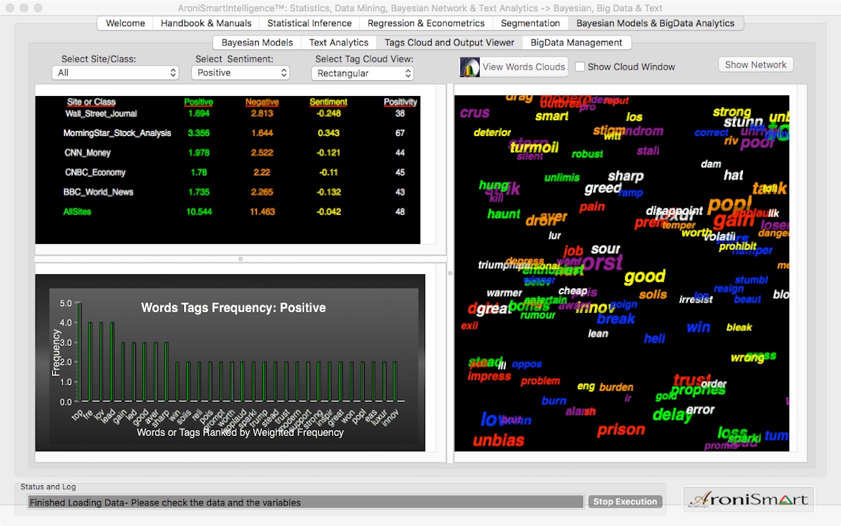Click the word 'break' in the cloud
841x526 pixels.
(x=616, y=319)
